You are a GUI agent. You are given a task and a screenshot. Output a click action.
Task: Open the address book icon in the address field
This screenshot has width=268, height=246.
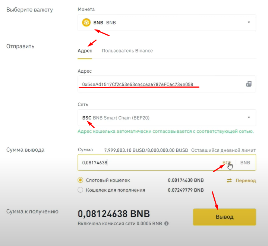(249, 84)
